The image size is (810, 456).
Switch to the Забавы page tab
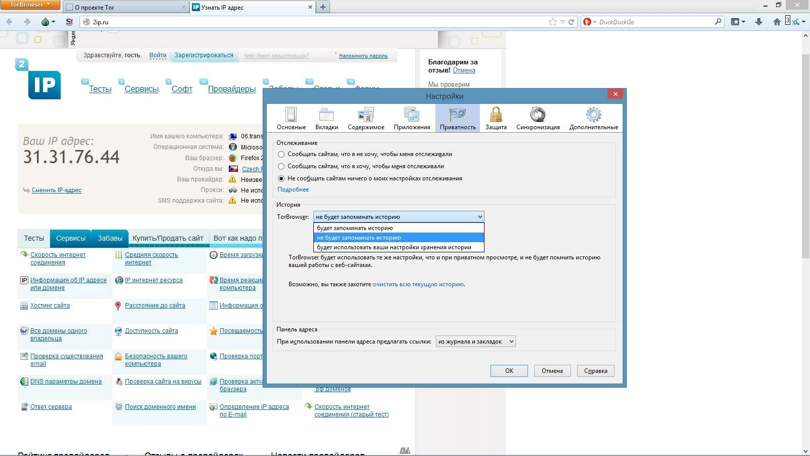point(110,238)
